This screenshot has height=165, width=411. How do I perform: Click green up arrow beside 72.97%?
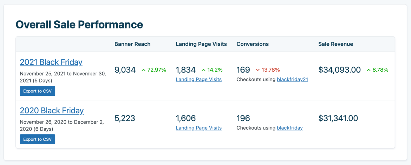coord(143,70)
